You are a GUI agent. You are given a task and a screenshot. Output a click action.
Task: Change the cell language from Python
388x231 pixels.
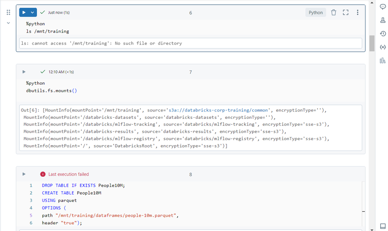315,12
